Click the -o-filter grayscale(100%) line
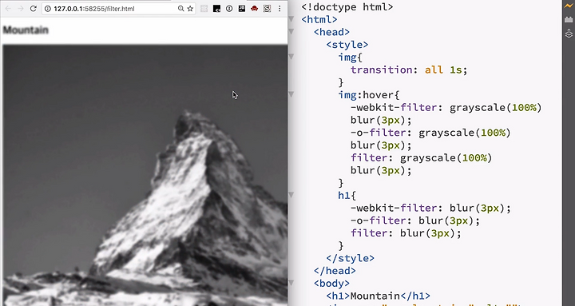The height and width of the screenshot is (306, 575). [x=430, y=133]
